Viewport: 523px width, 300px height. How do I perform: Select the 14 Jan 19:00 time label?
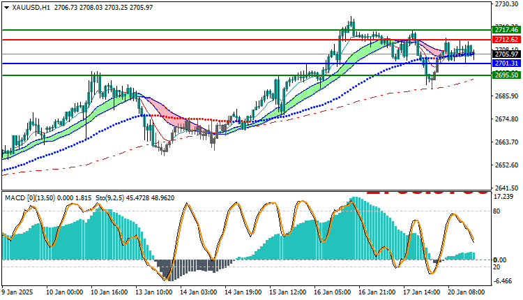point(243,292)
